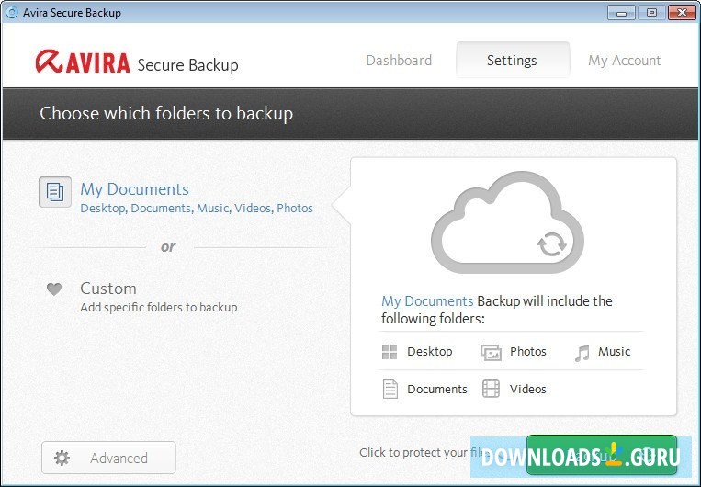Switch to the Settings tab

(513, 60)
